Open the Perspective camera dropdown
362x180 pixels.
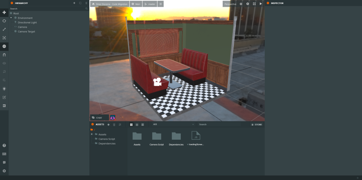[x=230, y=4]
